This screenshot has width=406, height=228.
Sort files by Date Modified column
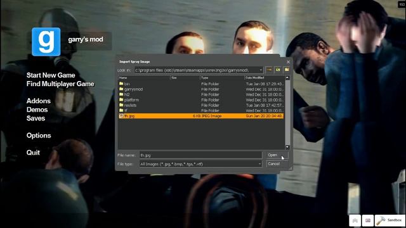click(x=264, y=77)
